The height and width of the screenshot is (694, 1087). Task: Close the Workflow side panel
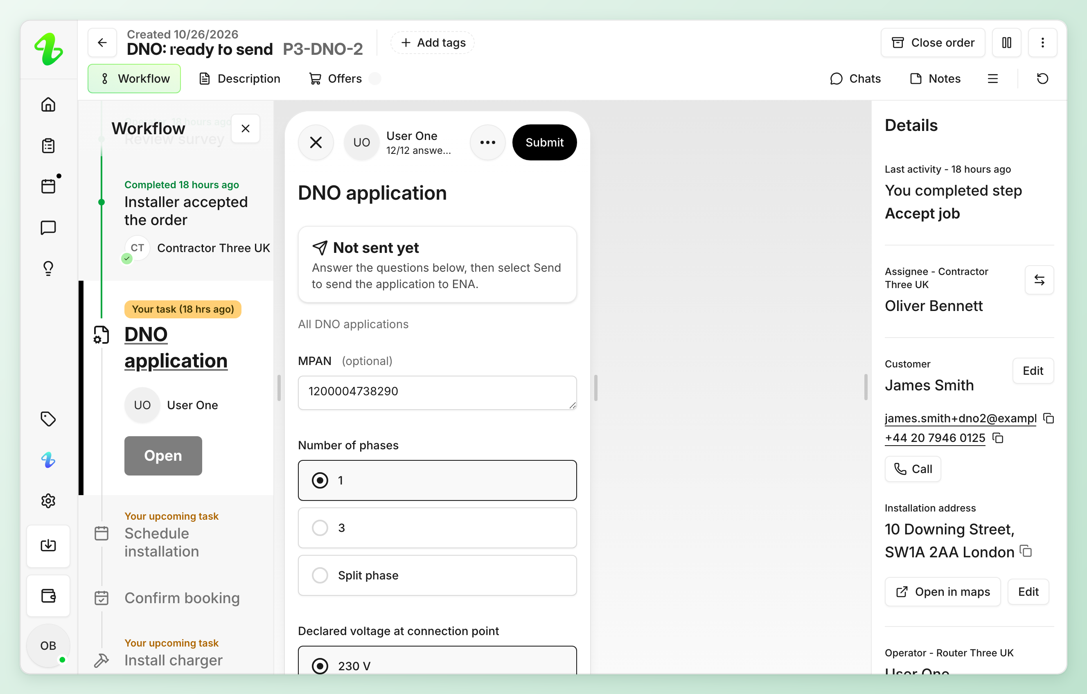246,128
